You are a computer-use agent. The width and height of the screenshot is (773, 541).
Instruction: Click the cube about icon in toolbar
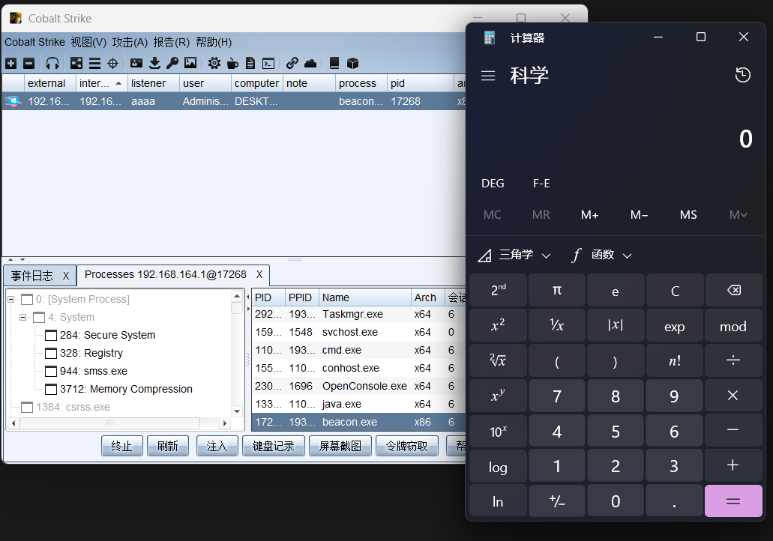[x=352, y=63]
